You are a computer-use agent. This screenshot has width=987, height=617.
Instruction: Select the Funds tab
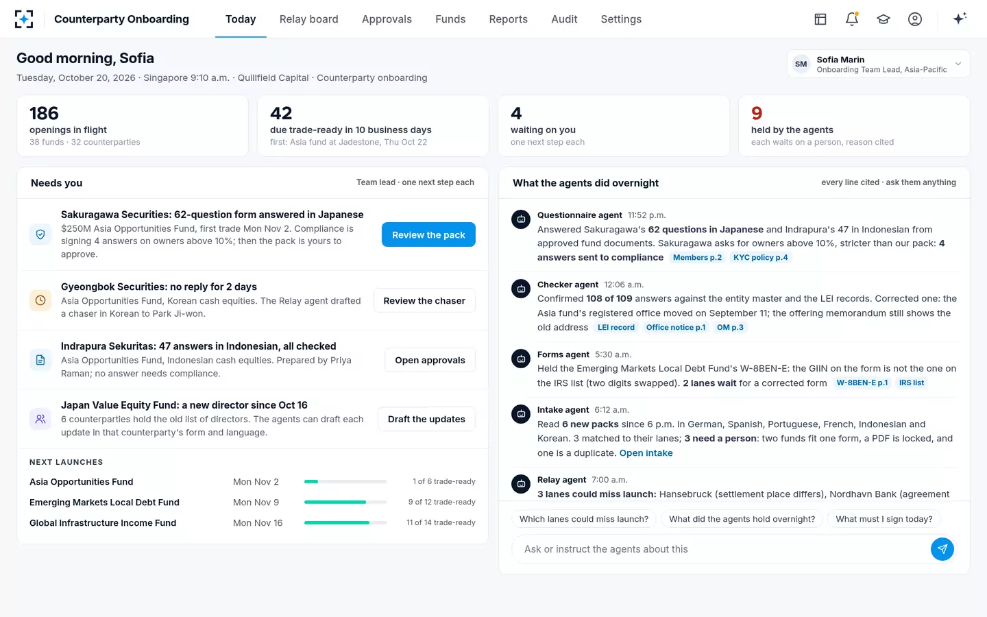click(450, 19)
